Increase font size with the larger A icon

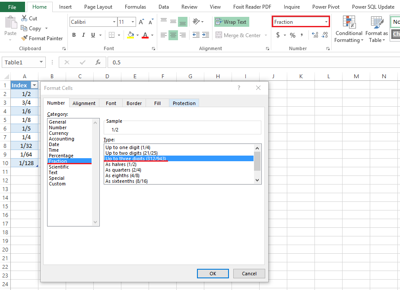pos(141,22)
